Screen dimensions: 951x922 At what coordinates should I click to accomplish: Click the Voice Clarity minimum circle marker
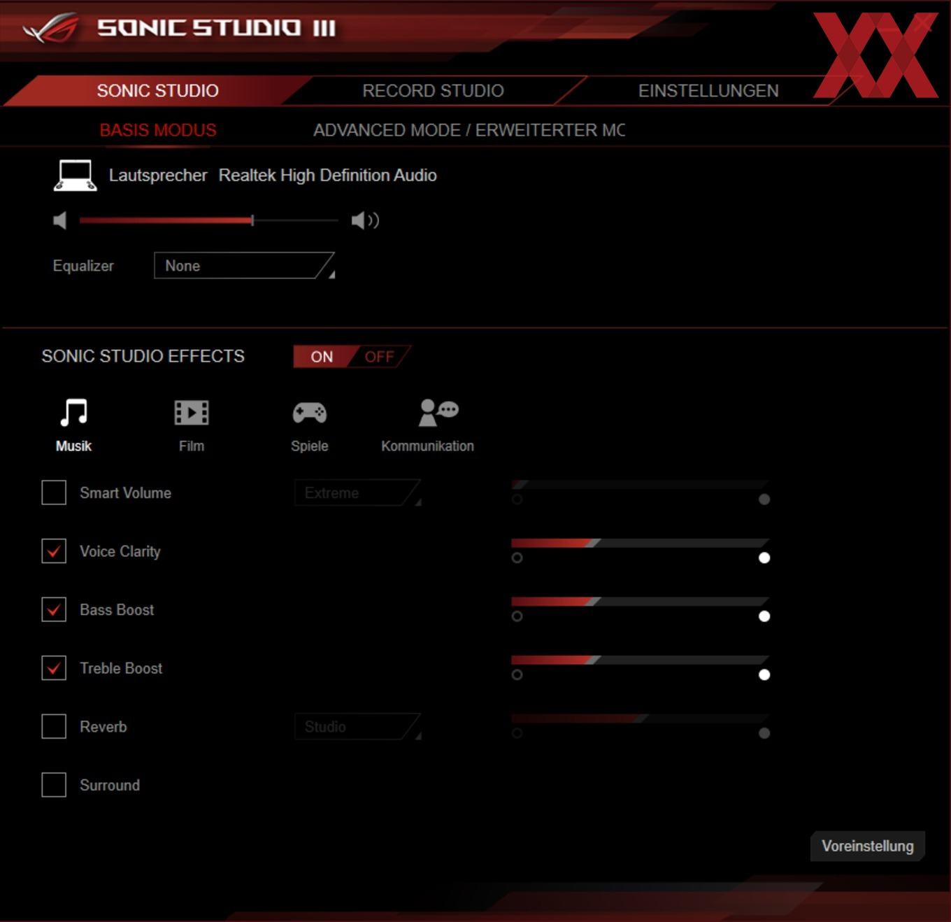pos(517,558)
